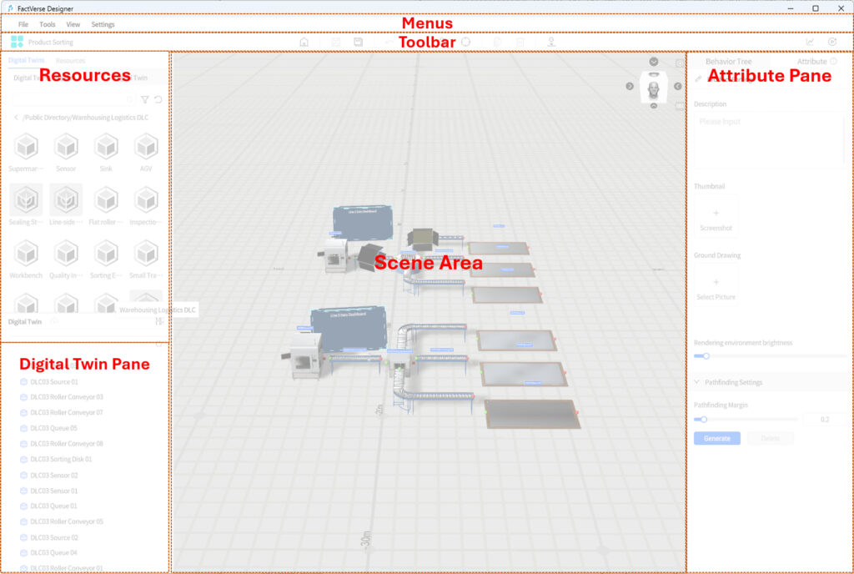
Task: Click the circular play icon at the toolbar's end
Action: (x=831, y=42)
